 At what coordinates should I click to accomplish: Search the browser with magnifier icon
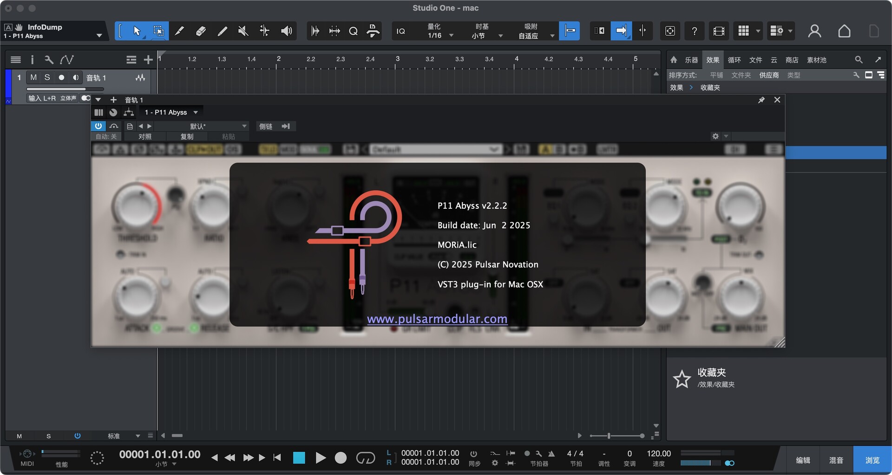point(859,60)
